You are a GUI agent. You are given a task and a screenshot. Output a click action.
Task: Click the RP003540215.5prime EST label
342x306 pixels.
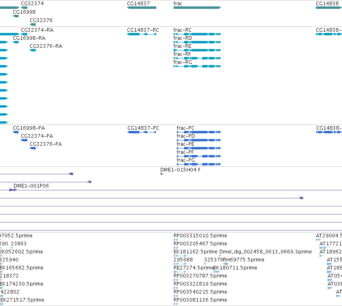[200, 292]
